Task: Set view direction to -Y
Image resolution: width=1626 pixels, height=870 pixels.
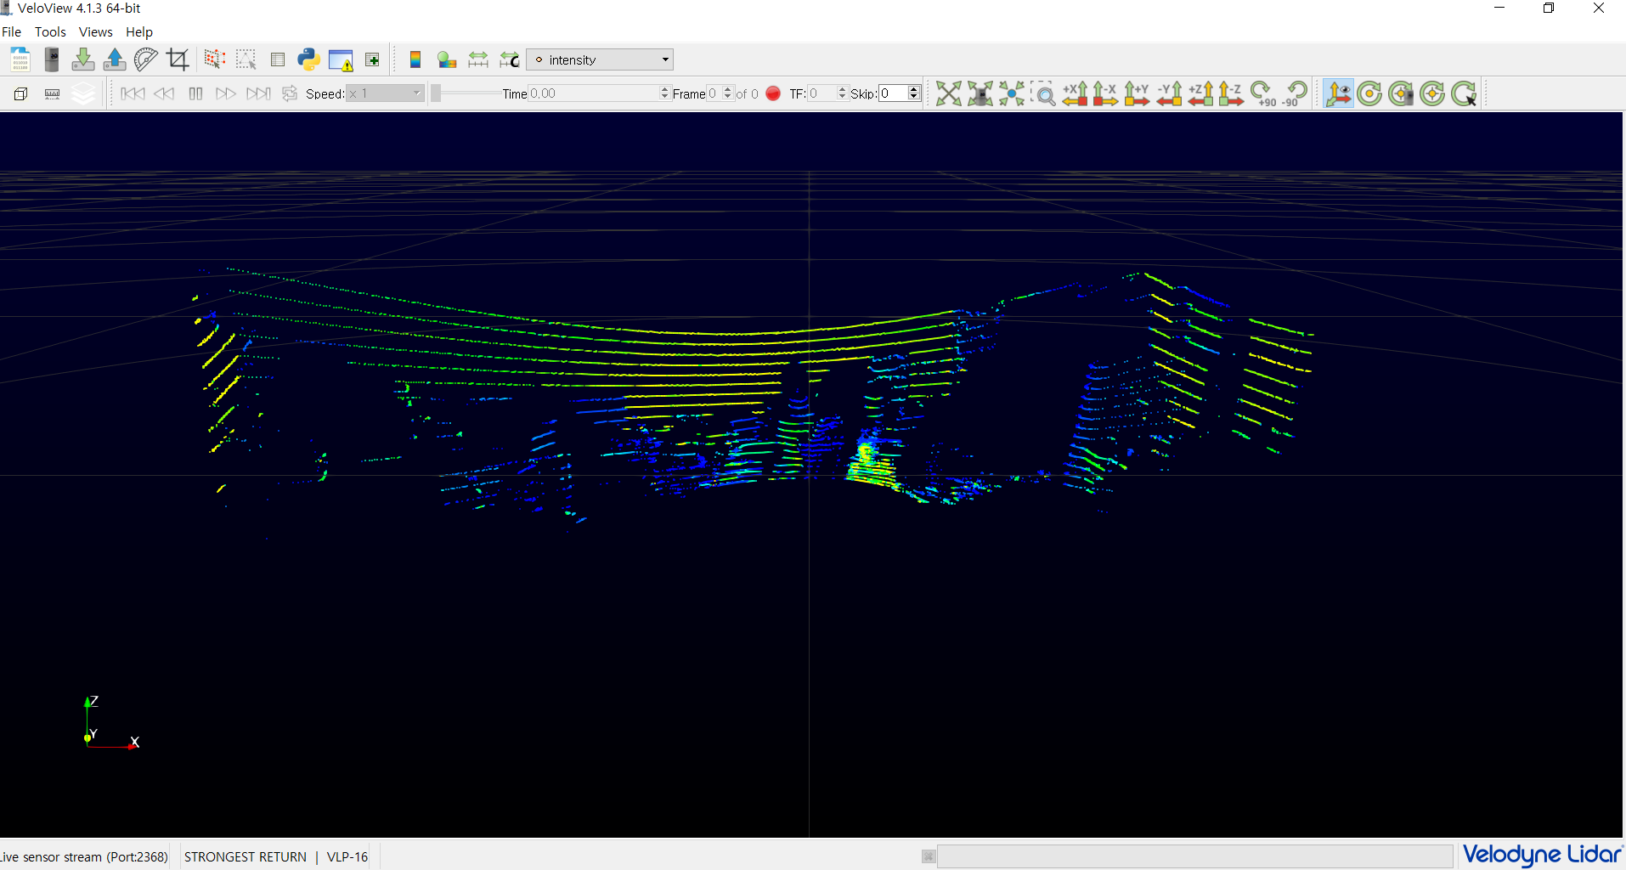Action: coord(1169,93)
